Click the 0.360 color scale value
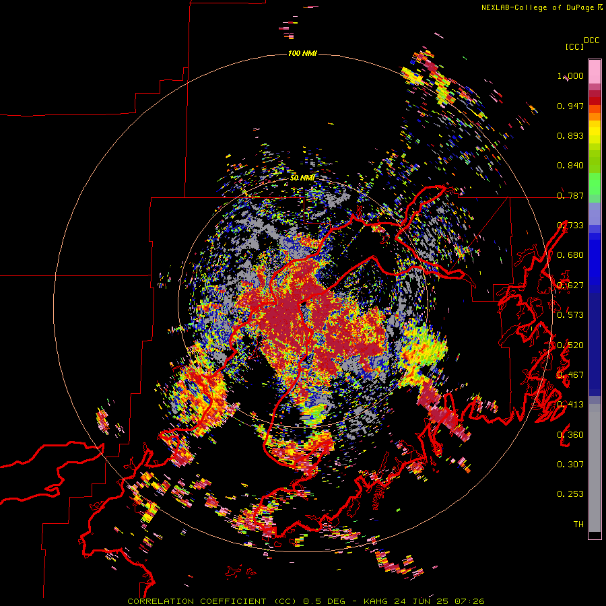The width and height of the screenshot is (606, 606). click(x=570, y=435)
